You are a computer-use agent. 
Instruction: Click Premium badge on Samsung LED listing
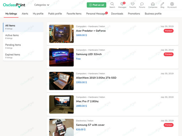coord(169,54)
